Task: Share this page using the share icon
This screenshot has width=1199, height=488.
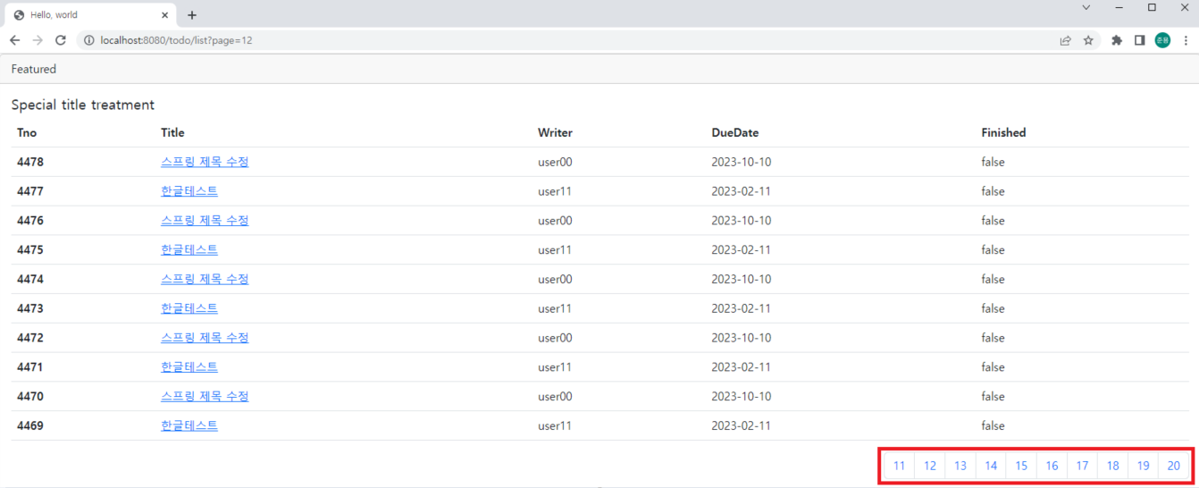Action: click(x=1065, y=40)
